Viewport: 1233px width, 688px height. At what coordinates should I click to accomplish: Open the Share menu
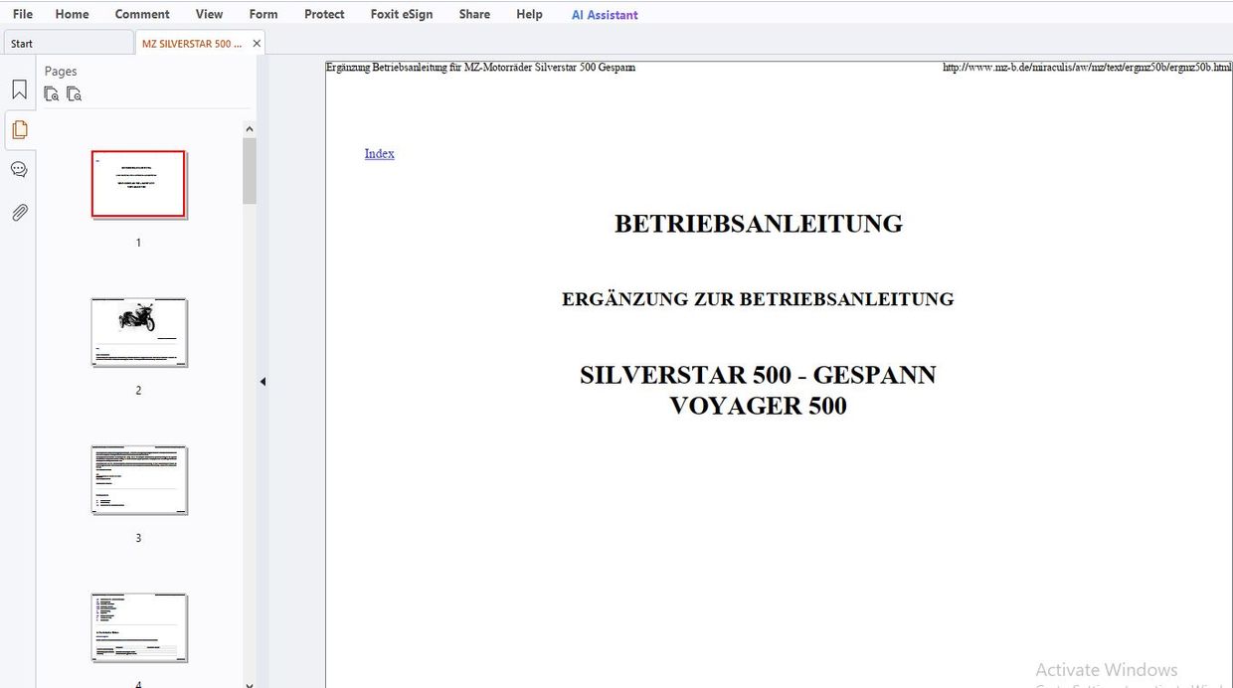tap(473, 14)
